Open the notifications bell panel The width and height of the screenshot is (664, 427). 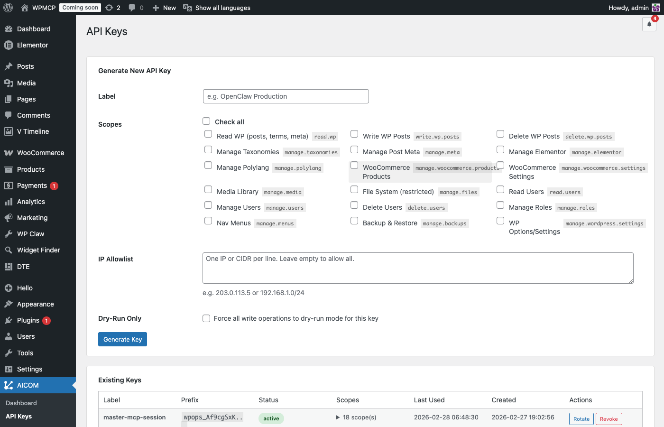point(649,24)
